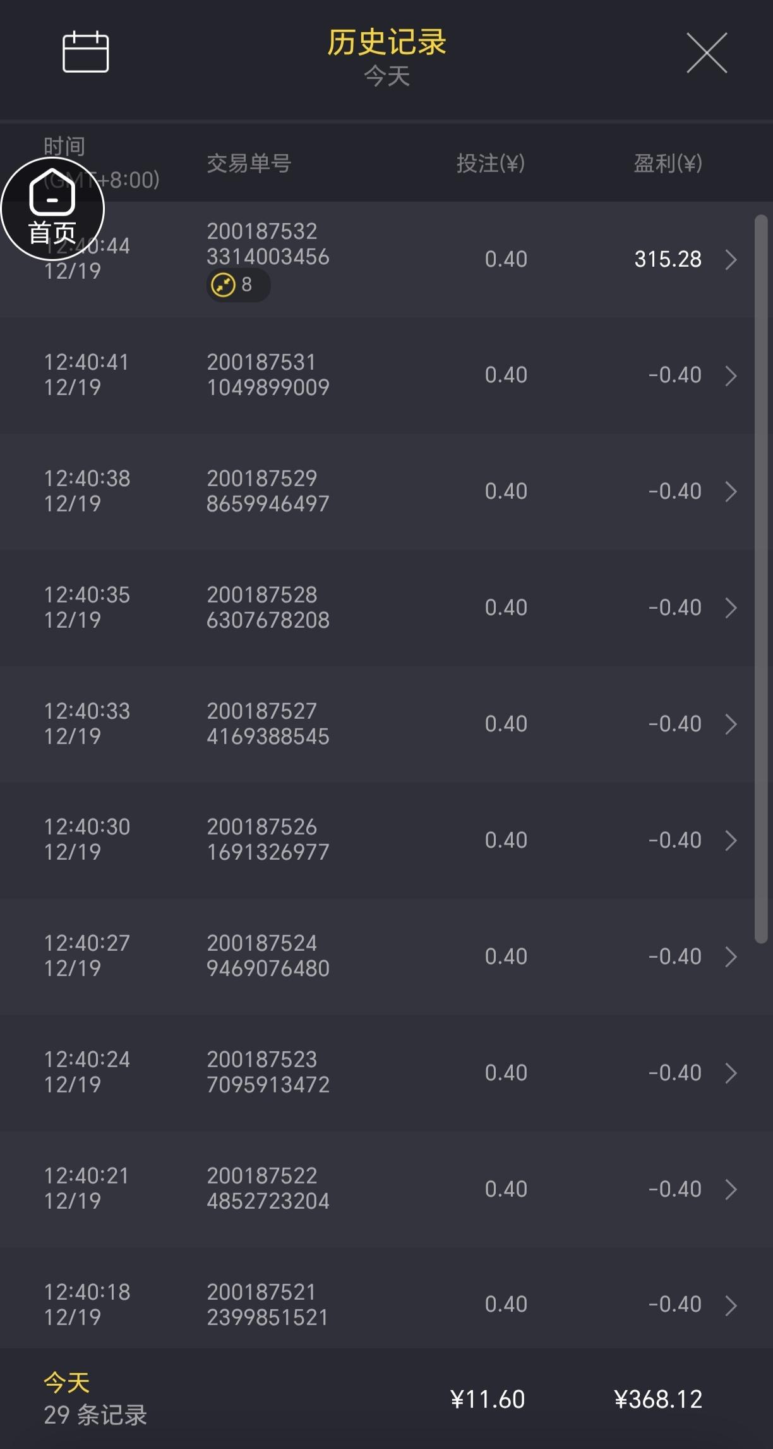Click transaction number 2001875311049899009
773x1449 pixels.
[x=268, y=375]
